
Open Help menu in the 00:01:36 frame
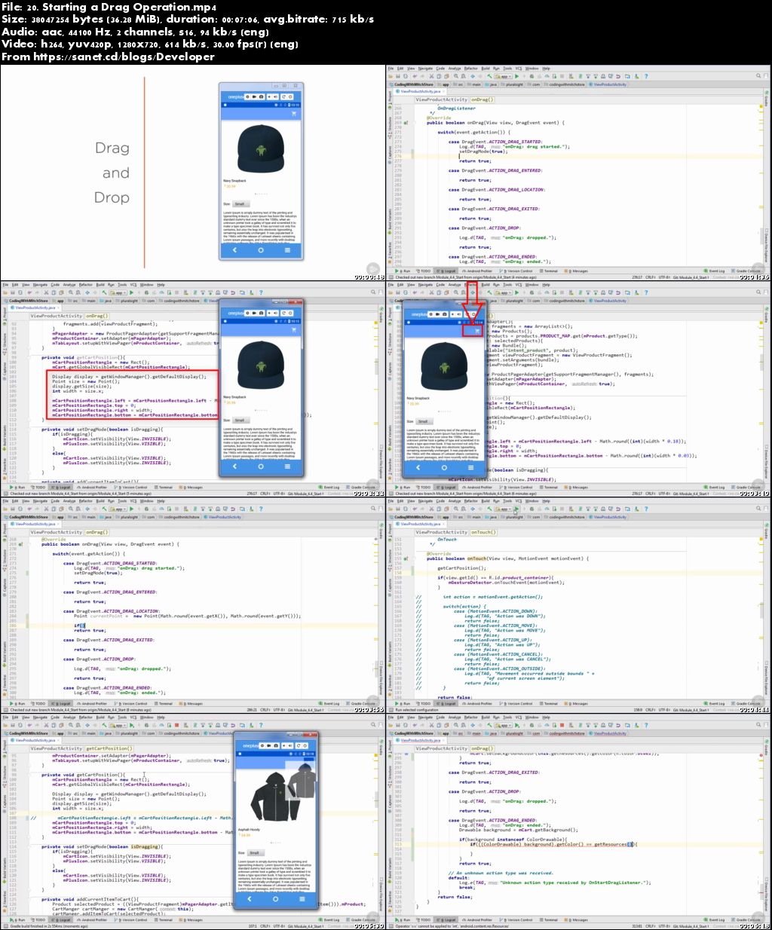click(547, 69)
